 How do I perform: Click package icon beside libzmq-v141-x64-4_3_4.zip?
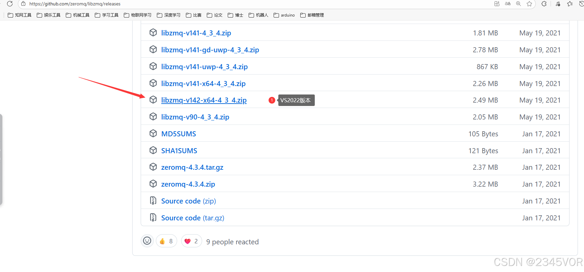click(x=153, y=83)
